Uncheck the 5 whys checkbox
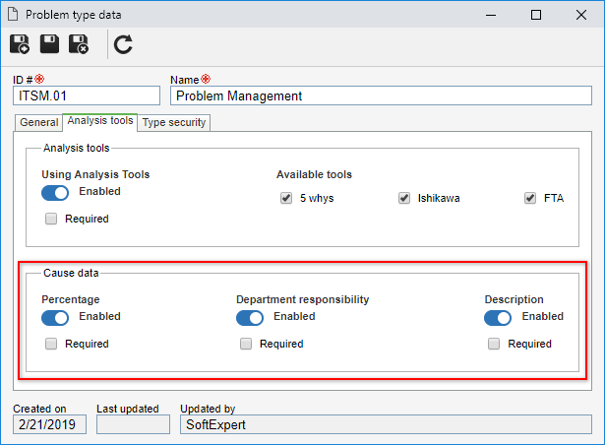 (286, 198)
